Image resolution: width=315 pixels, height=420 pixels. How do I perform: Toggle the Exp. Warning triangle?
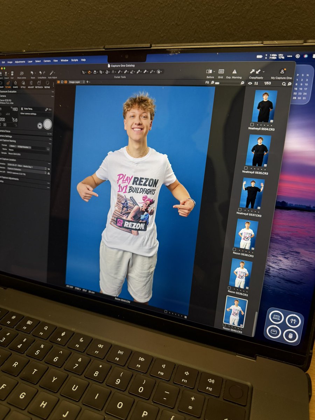234,71
